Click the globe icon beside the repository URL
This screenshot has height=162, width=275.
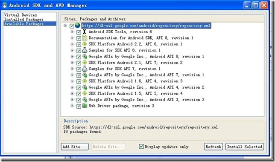coord(77,26)
